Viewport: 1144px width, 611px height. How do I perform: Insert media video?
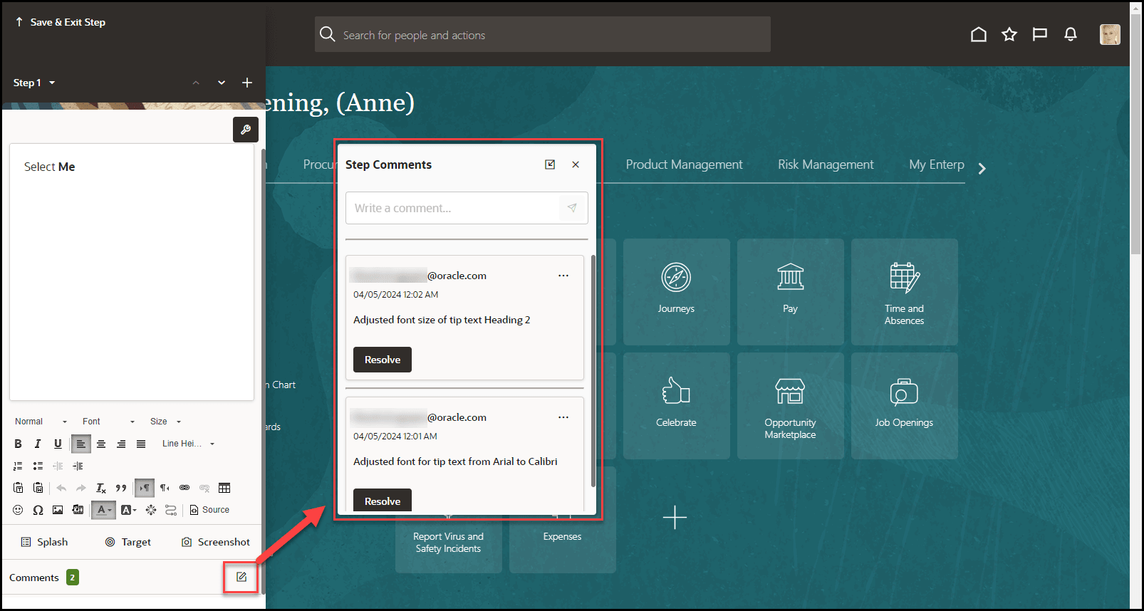click(78, 510)
